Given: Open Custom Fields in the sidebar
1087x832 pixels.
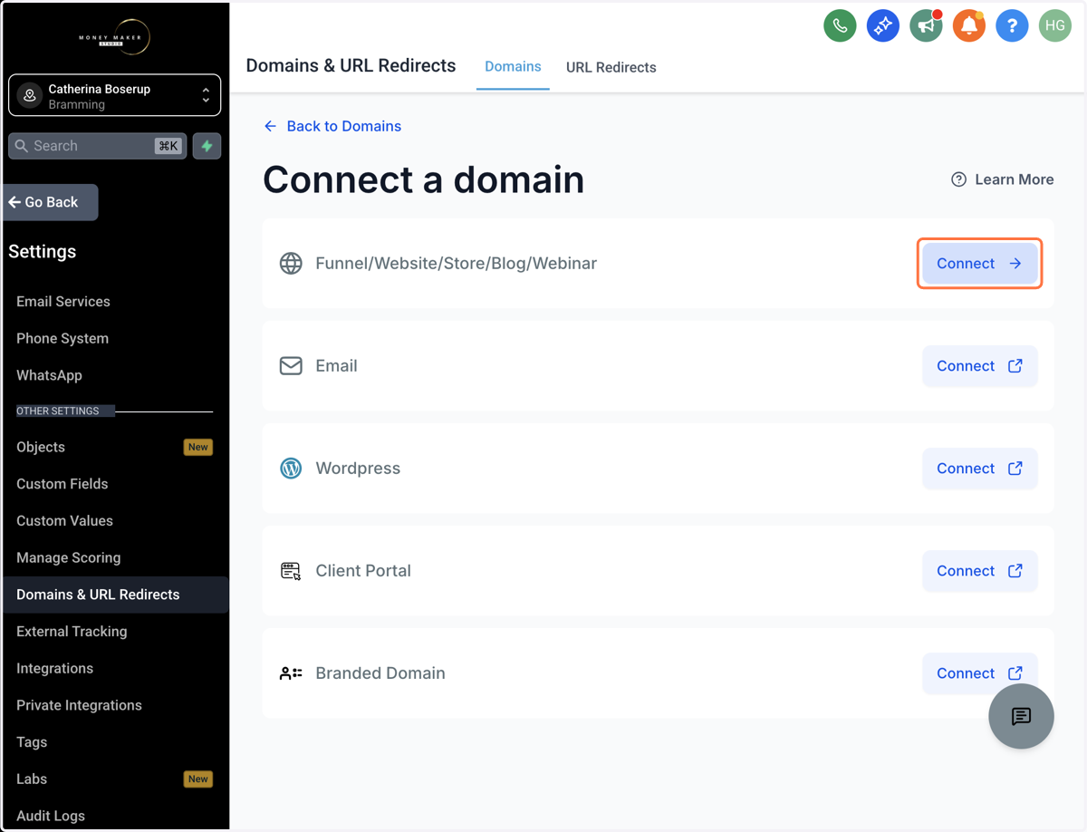Looking at the screenshot, I should click(x=63, y=484).
